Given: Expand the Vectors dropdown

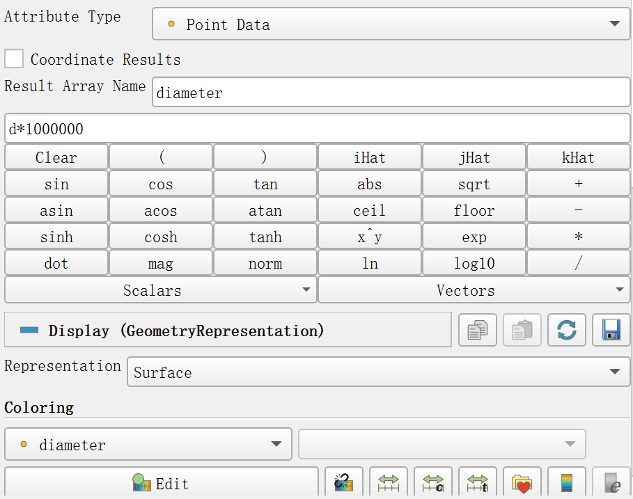Looking at the screenshot, I should tap(474, 290).
